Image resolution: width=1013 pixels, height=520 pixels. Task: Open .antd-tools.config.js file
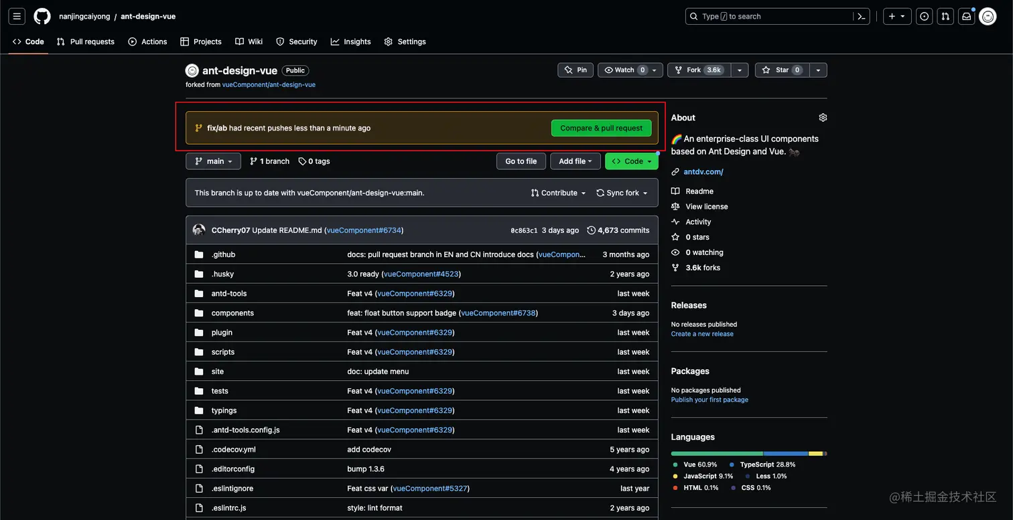pyautogui.click(x=246, y=430)
